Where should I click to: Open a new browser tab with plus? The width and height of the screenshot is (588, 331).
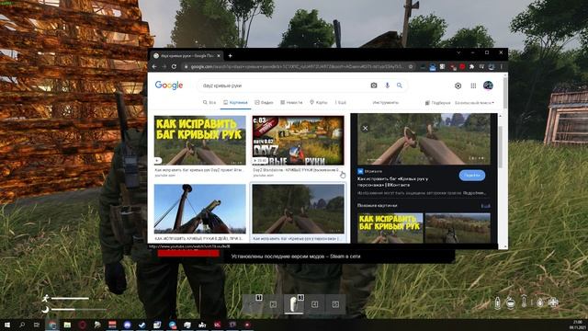[x=230, y=55]
